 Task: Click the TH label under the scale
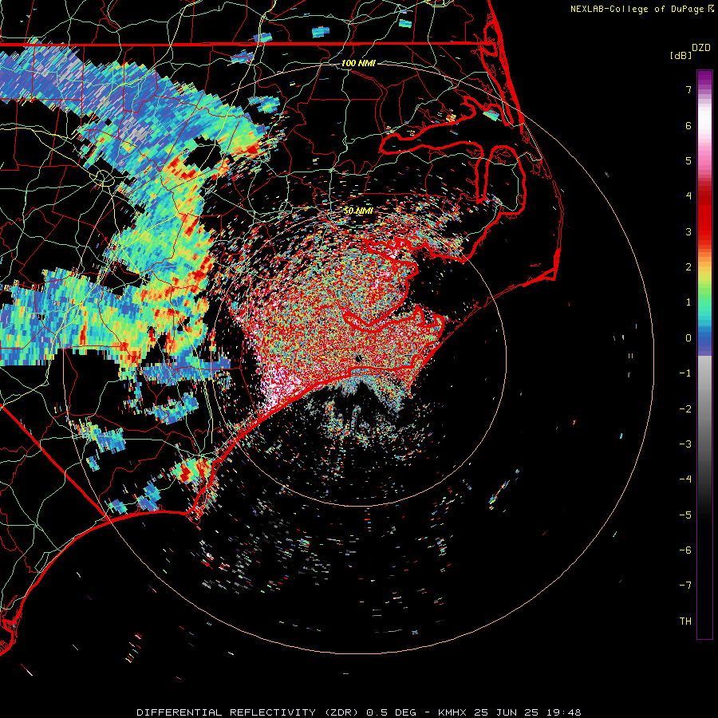point(685,621)
